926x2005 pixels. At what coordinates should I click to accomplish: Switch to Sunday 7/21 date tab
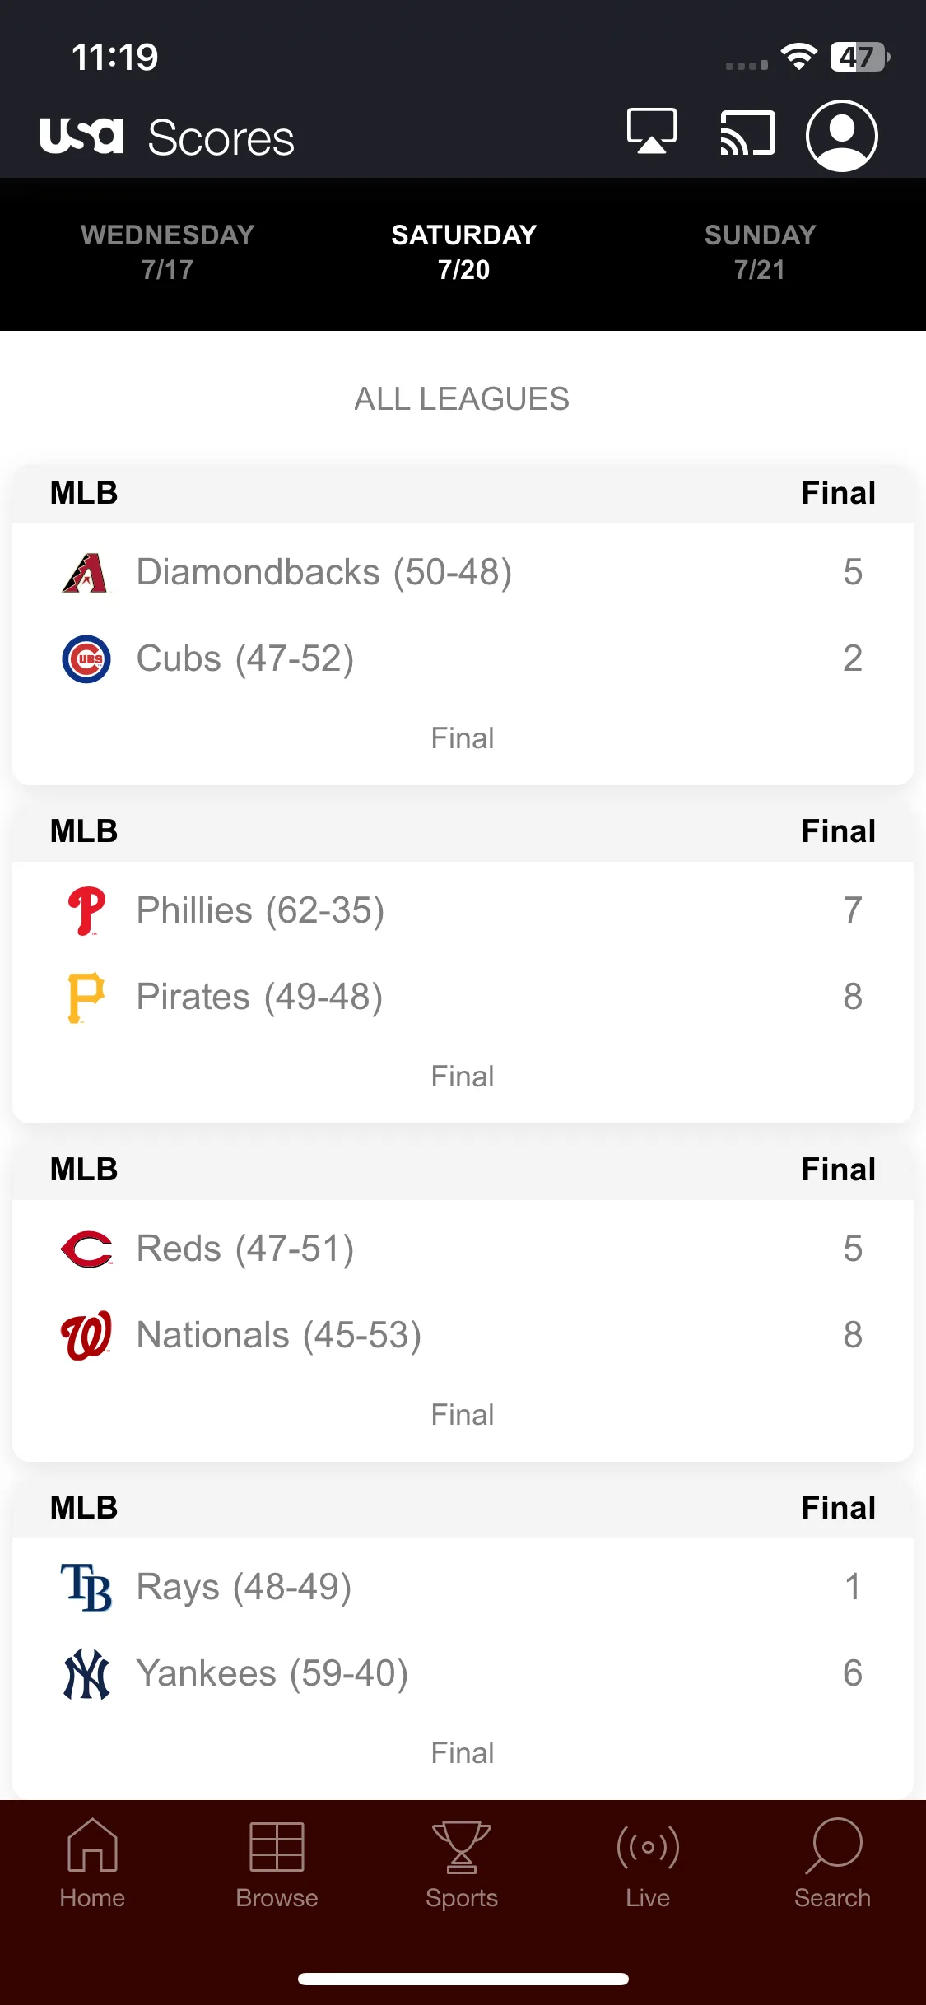point(760,252)
